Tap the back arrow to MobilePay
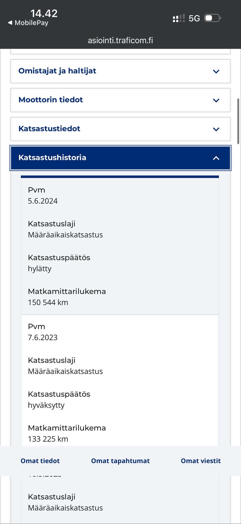This screenshot has width=241, height=524. [10, 23]
